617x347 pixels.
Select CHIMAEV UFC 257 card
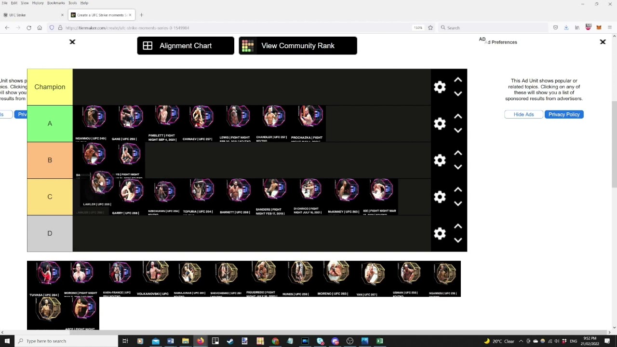(x=199, y=124)
